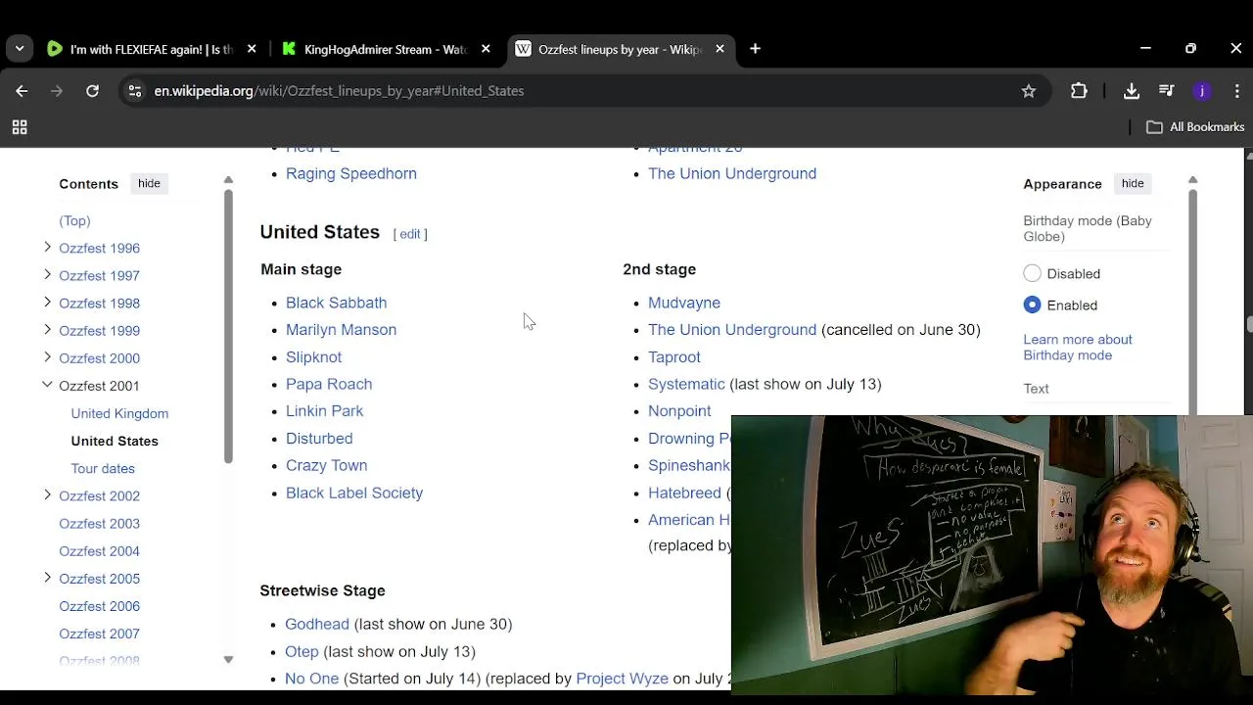Open the Taproot link

click(x=674, y=357)
